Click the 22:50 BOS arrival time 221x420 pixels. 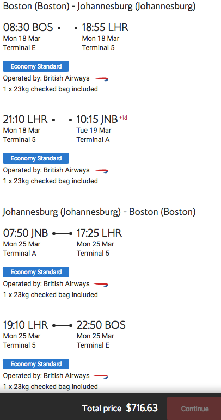coord(101,325)
